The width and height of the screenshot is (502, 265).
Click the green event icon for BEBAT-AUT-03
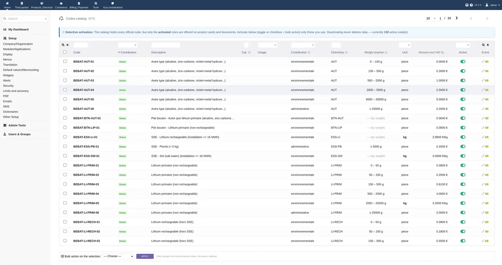(487, 81)
